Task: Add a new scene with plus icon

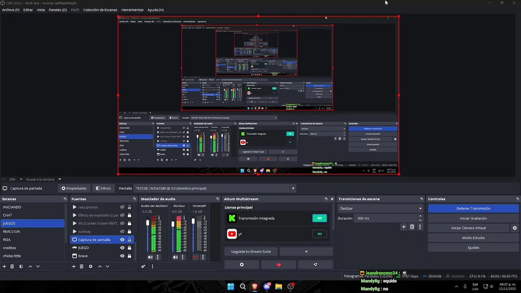Action: coord(4,267)
